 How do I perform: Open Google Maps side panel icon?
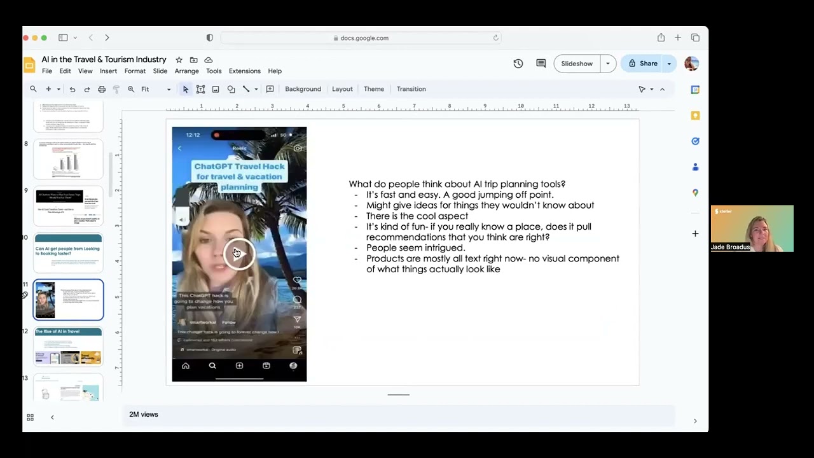point(695,193)
